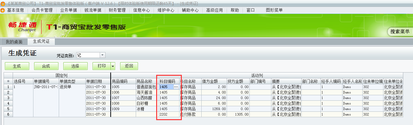Switch to the 我的桌面 tab
The image size is (413, 125).
(14, 42)
